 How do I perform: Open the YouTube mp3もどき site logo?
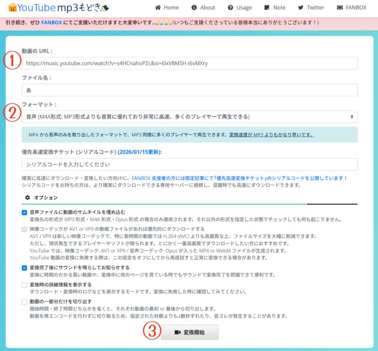tap(58, 8)
